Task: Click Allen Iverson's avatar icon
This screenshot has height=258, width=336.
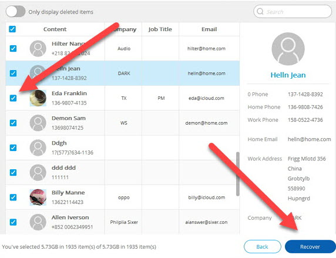Action: click(x=38, y=222)
